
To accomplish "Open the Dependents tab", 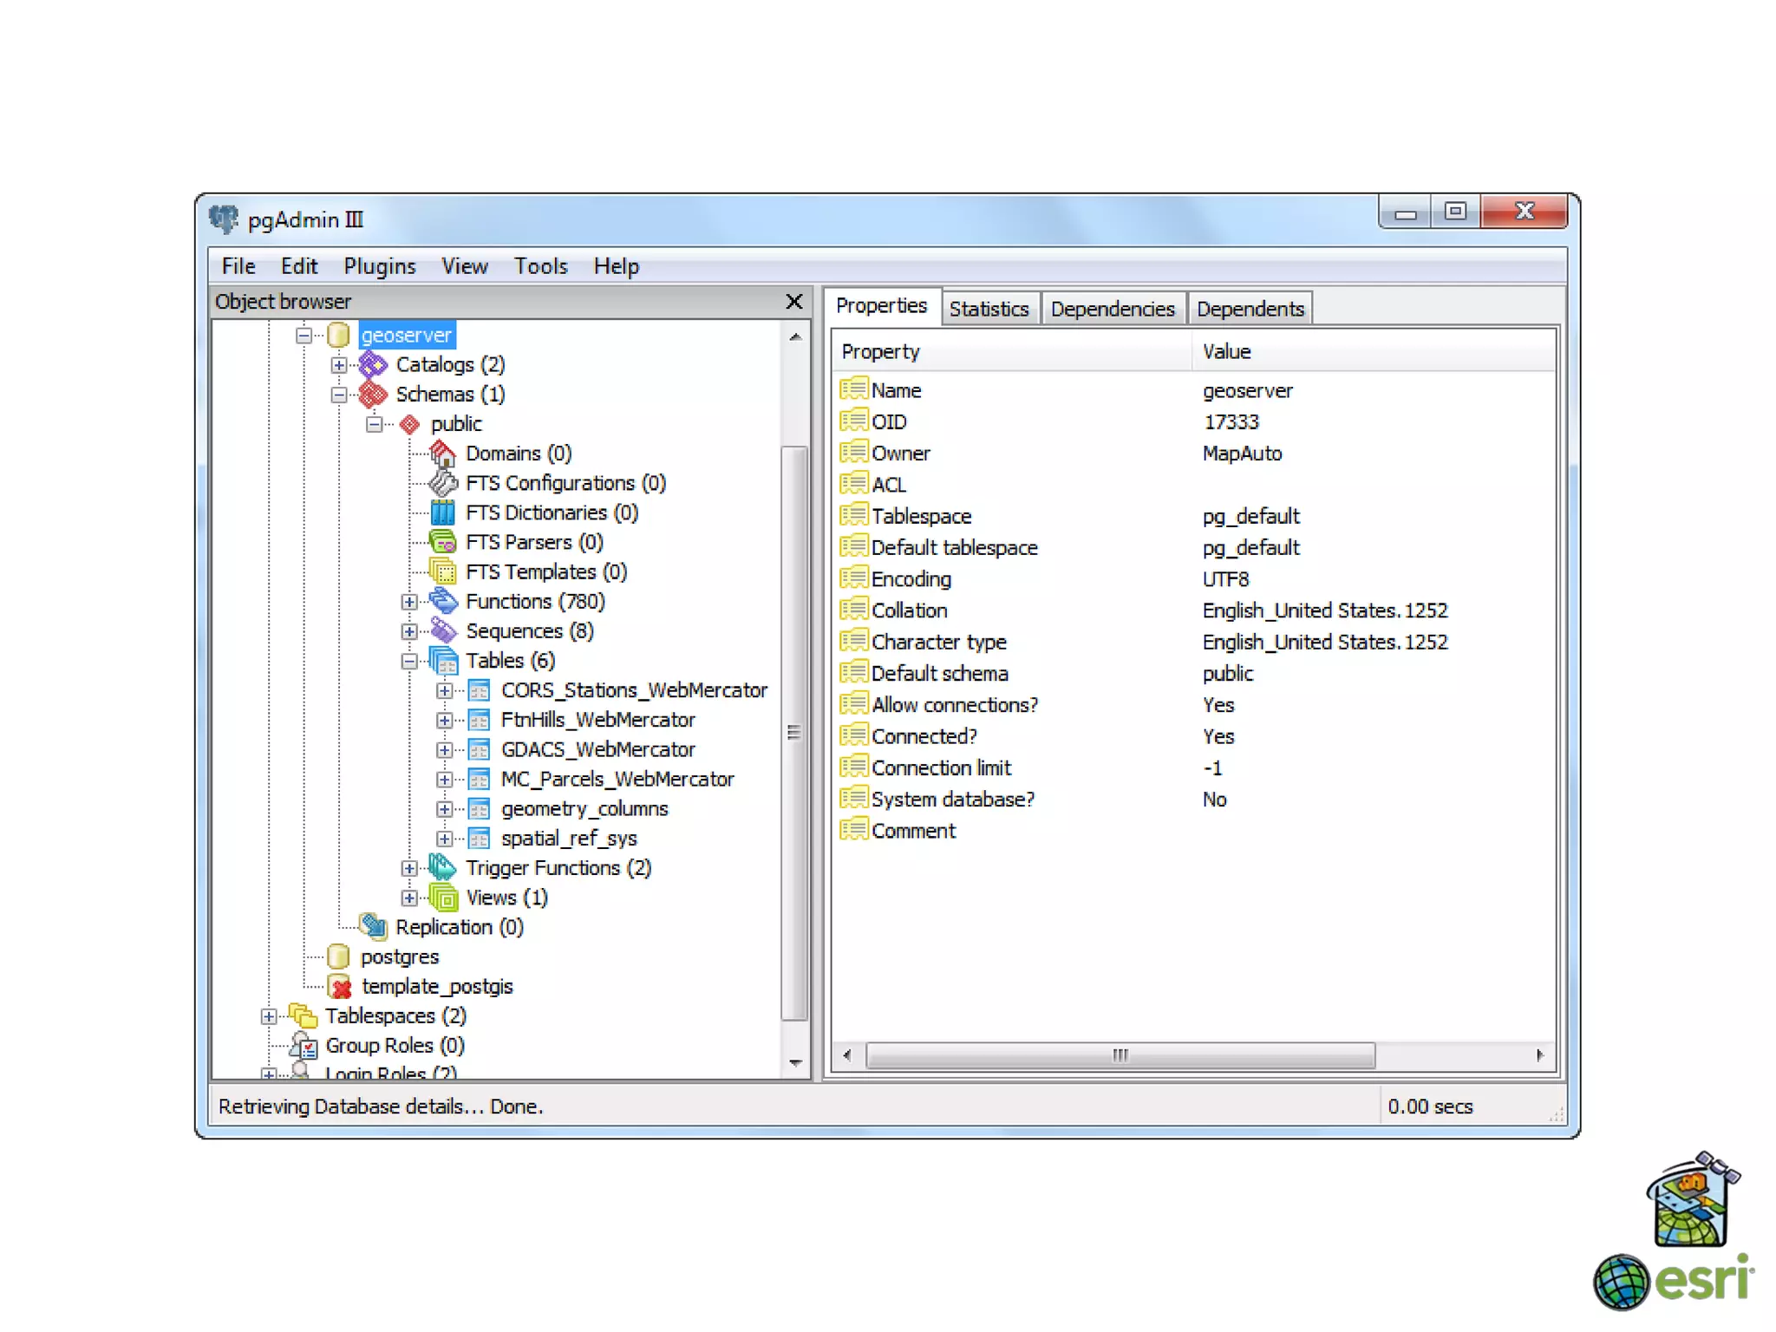I will pyautogui.click(x=1250, y=309).
